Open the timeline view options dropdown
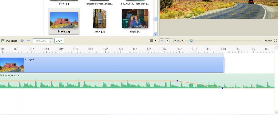 tap(153, 41)
